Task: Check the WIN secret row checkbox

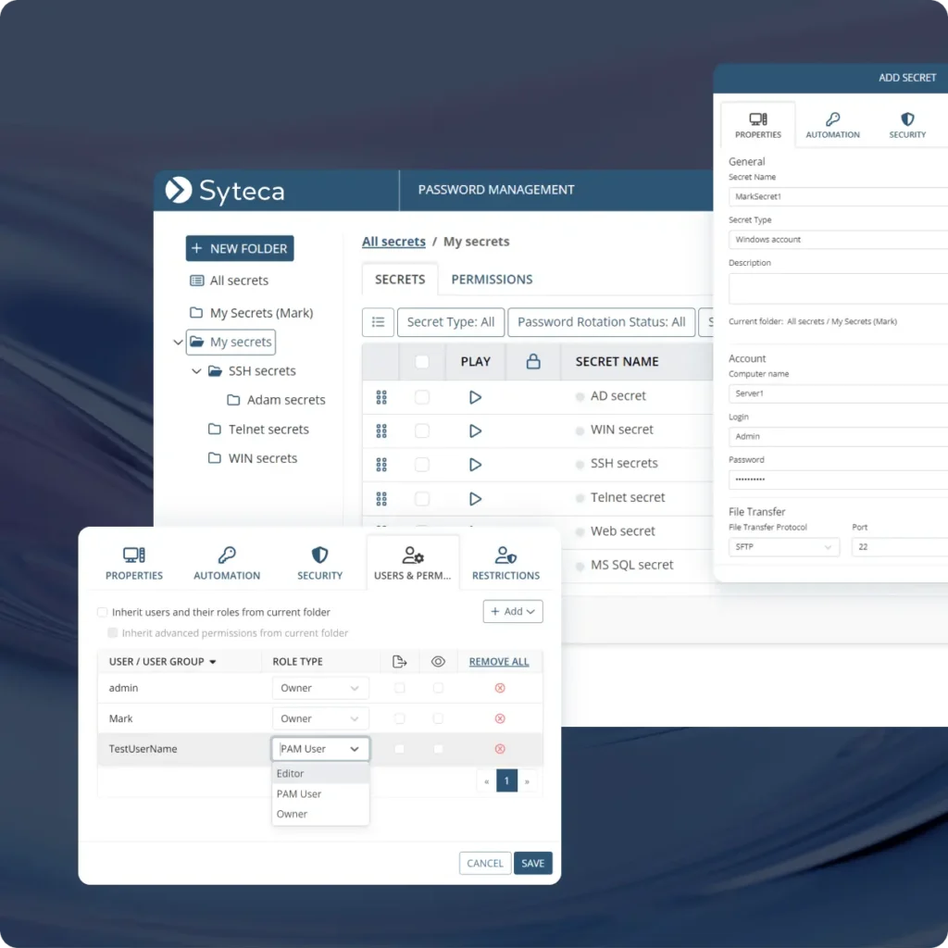Action: click(422, 431)
